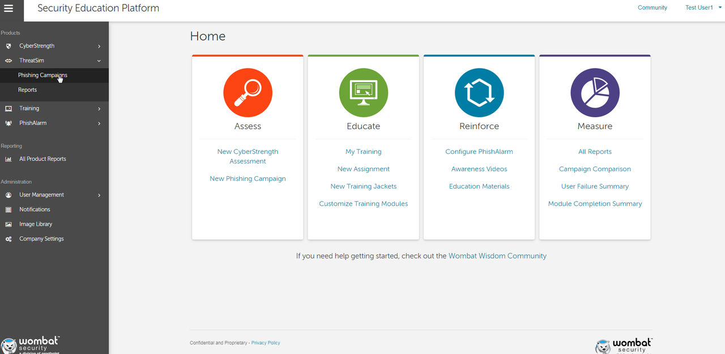Click the Training monitor icon
The width and height of the screenshot is (725, 354).
[x=8, y=108]
